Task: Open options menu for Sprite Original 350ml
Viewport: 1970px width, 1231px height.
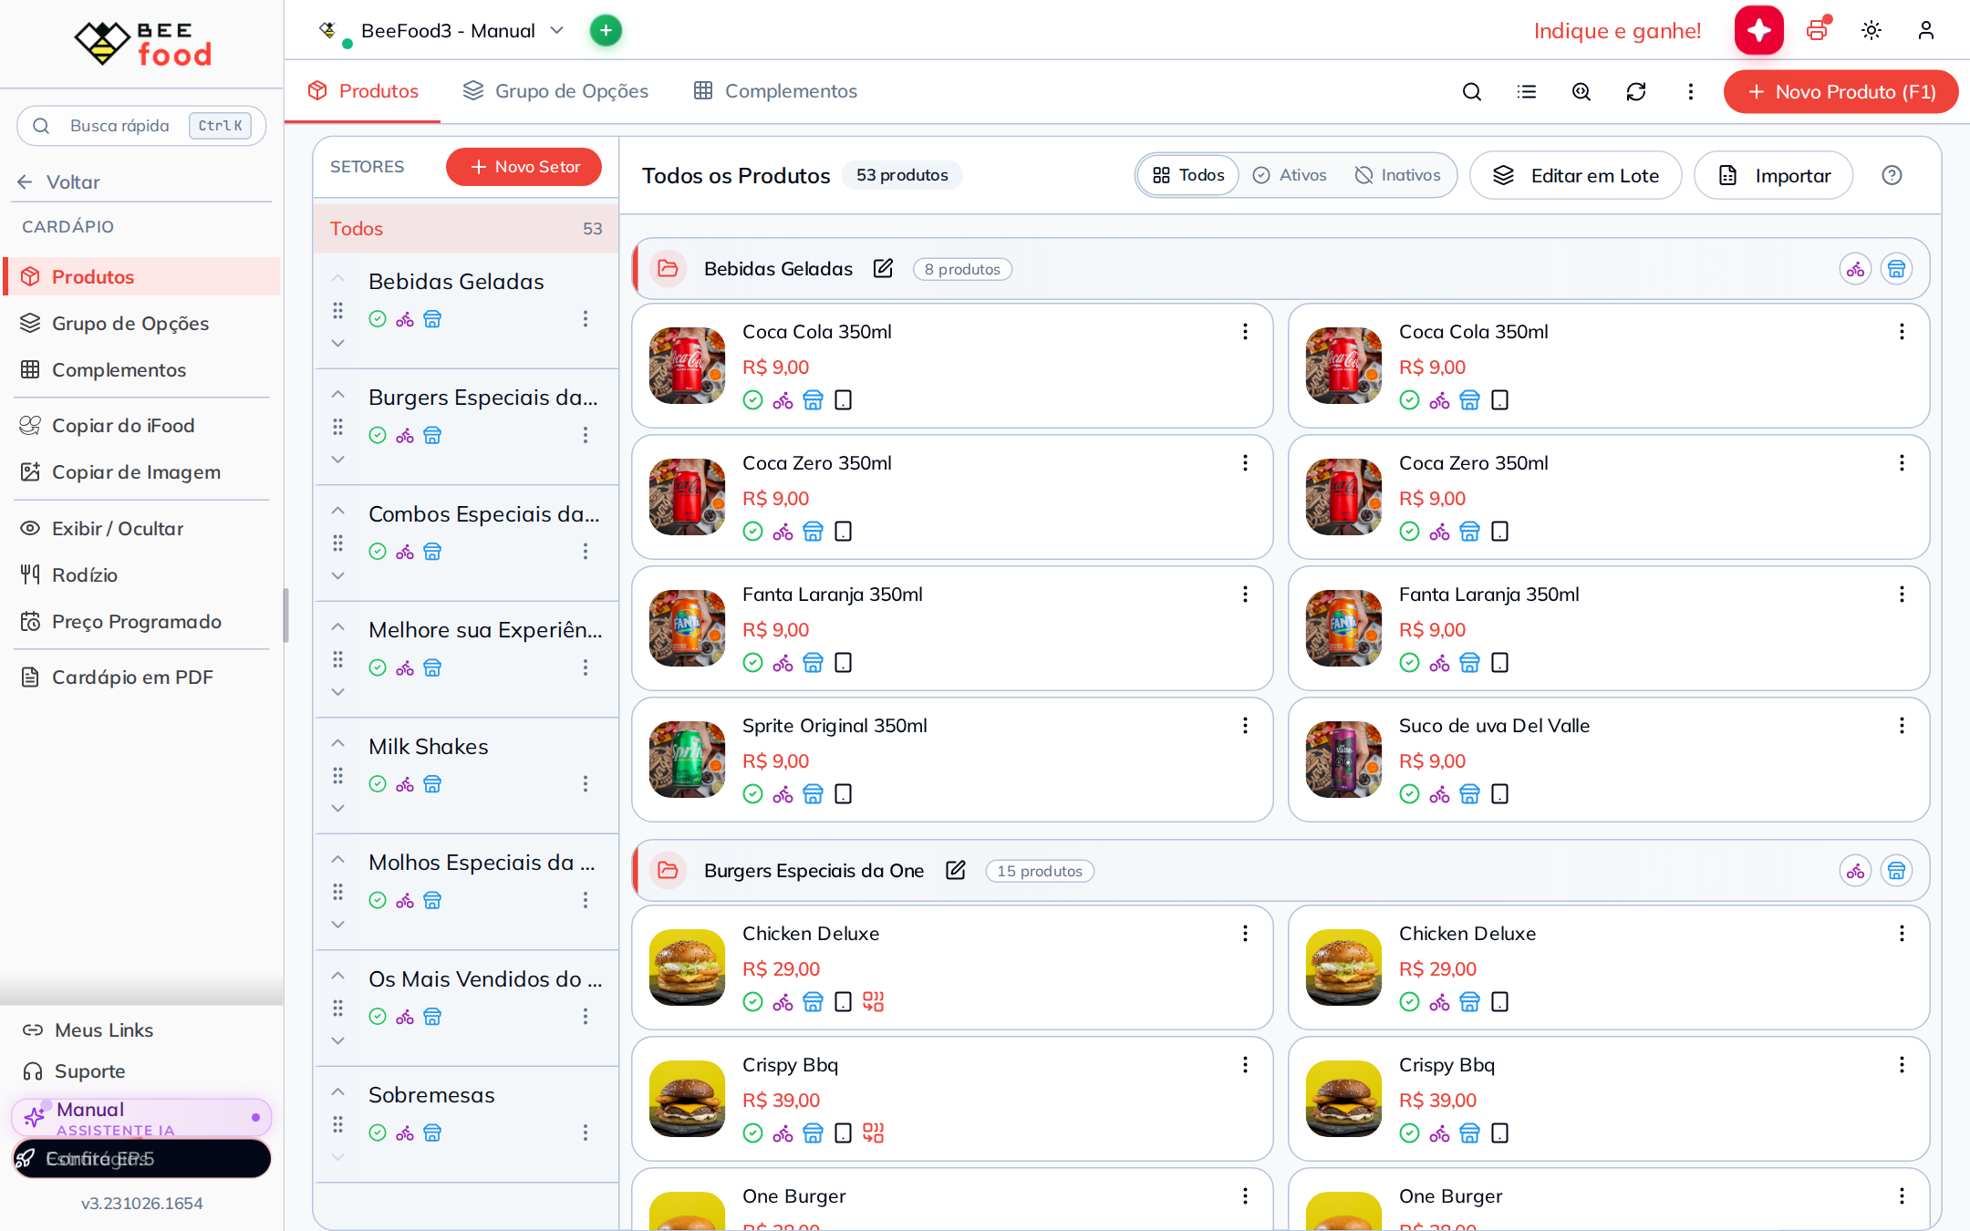Action: pyautogui.click(x=1245, y=726)
